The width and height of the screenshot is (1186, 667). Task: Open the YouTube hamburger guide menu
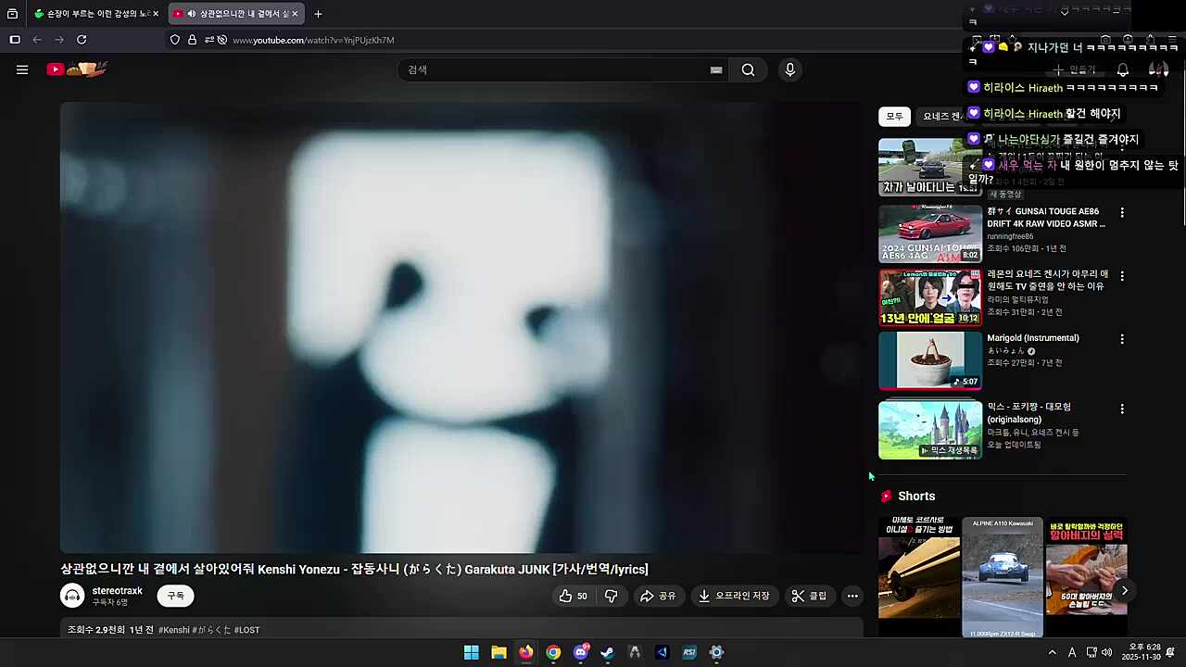click(x=22, y=69)
